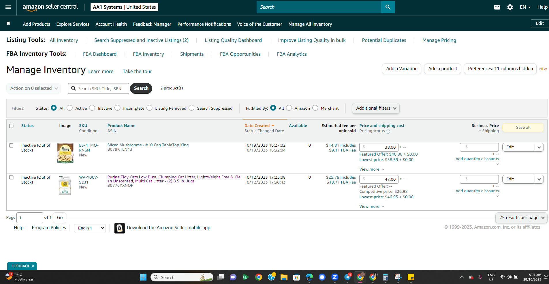Viewport: 549px width, 284px height.
Task: Open the 25 results per page dropdown
Action: click(521, 218)
